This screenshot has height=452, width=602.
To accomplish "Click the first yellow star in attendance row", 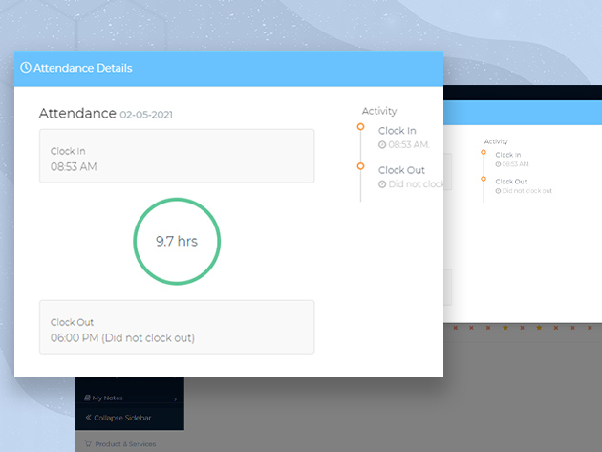I will [505, 328].
